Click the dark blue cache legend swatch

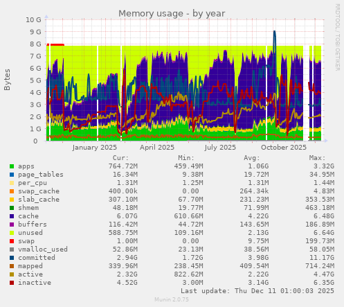[12, 216]
